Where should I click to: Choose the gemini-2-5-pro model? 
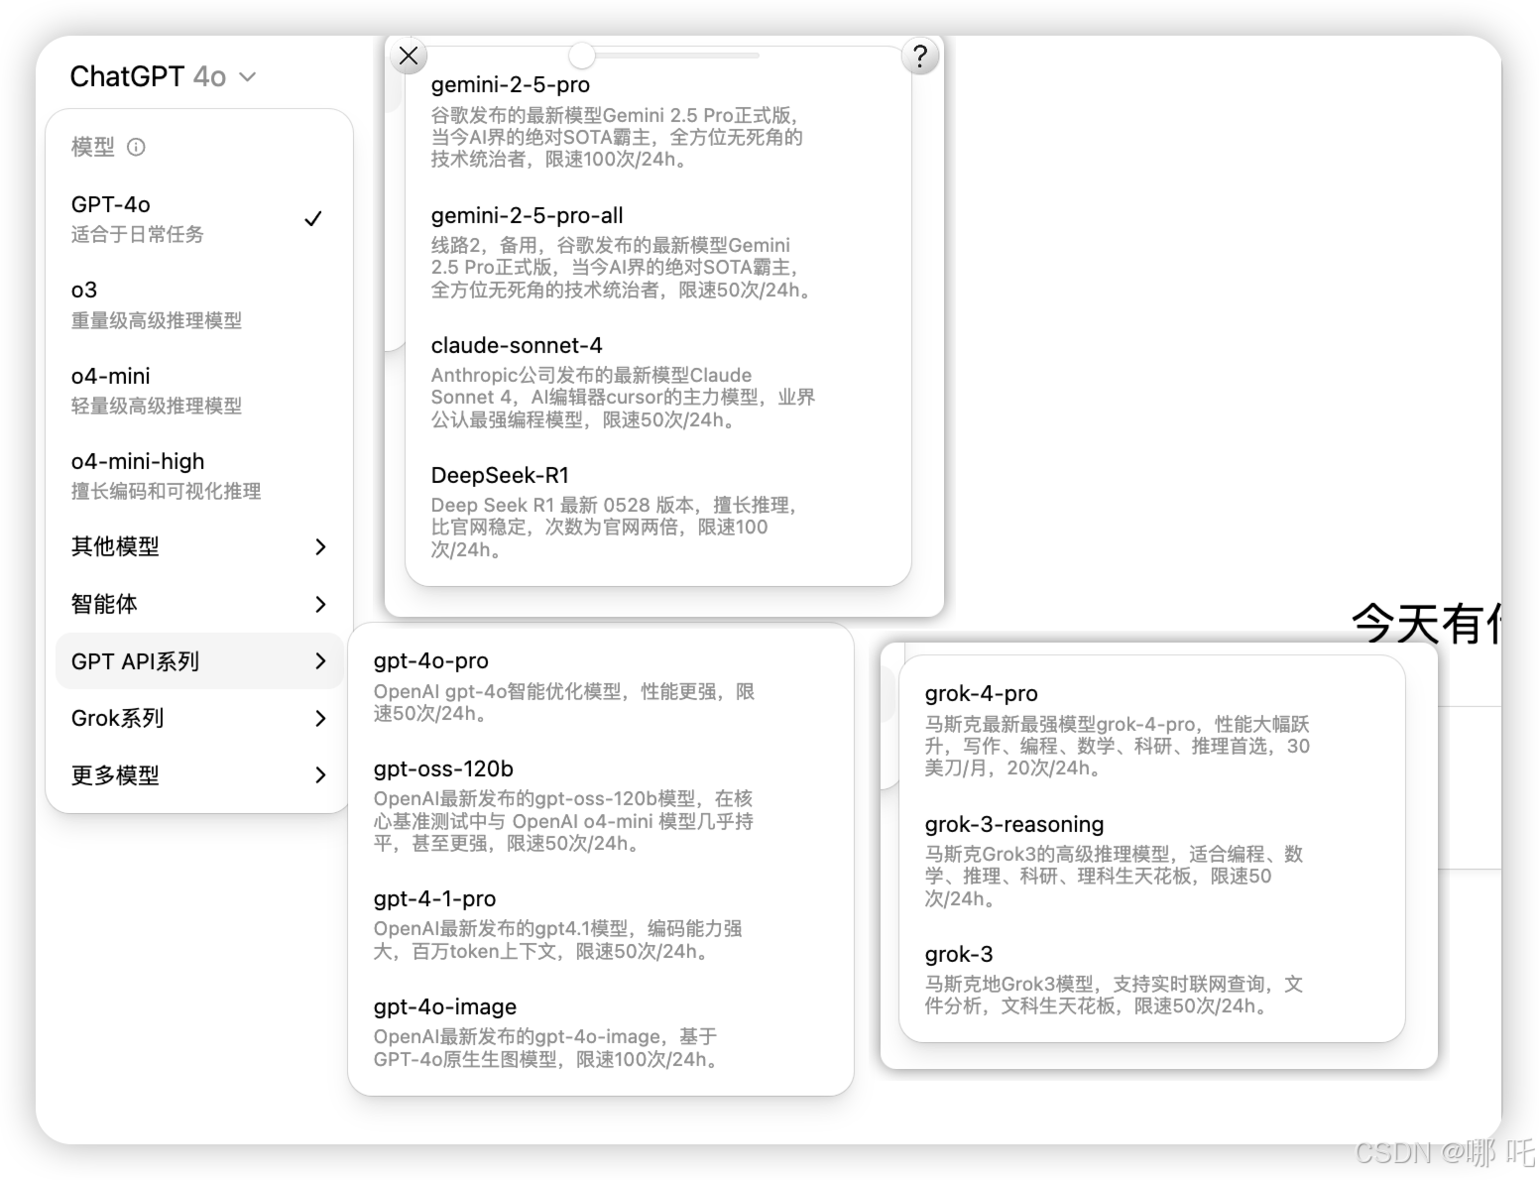(511, 85)
